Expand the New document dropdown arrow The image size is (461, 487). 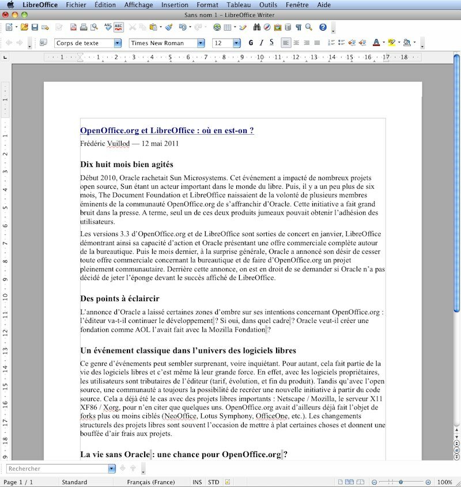click(16, 27)
